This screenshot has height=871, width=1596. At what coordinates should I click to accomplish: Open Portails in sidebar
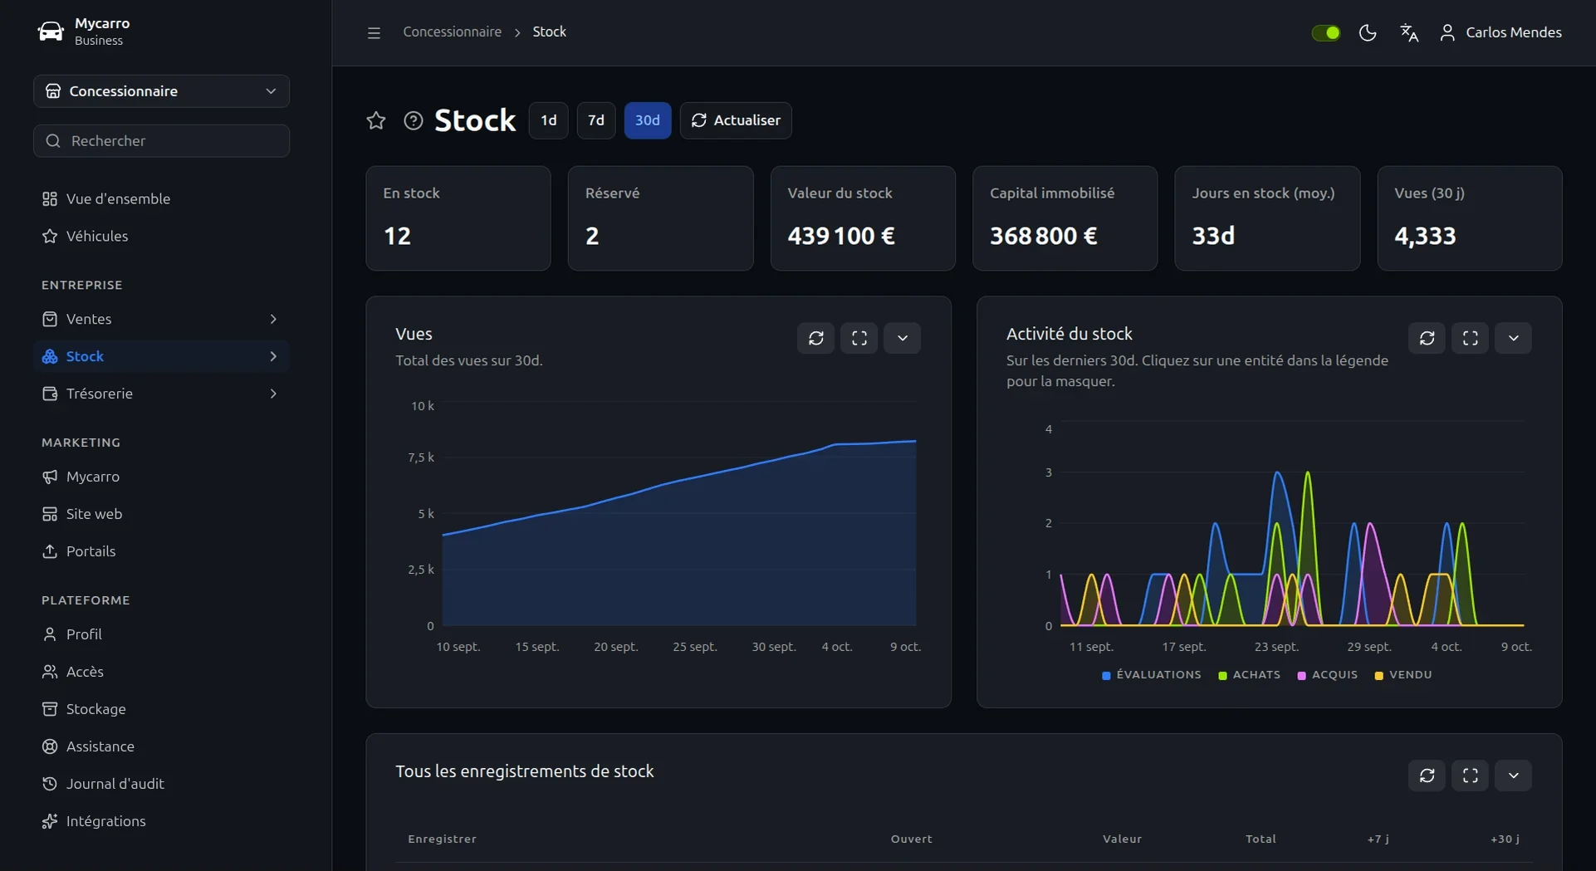point(161,551)
